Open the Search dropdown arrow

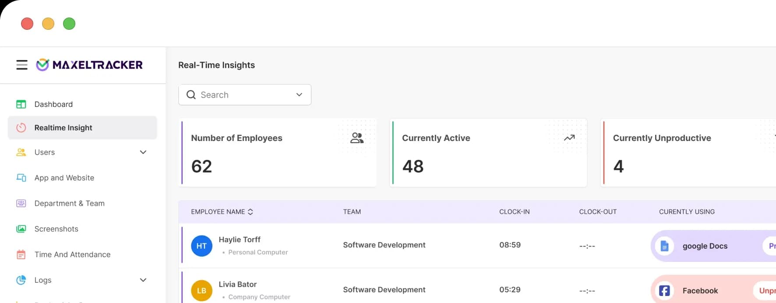pos(299,95)
